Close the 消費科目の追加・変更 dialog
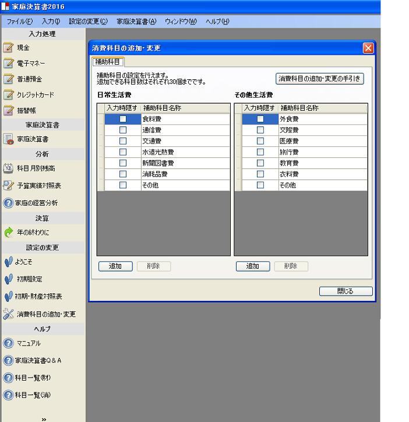Image resolution: width=409 pixels, height=422 pixels. point(368,48)
